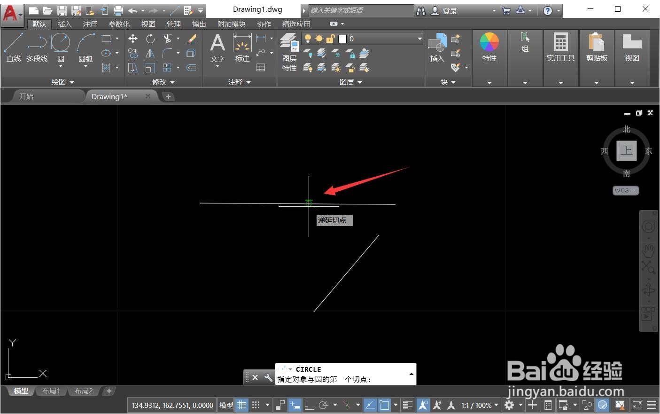This screenshot has width=660, height=414.
Task: Select the Polyline (多段线) tool
Action: coord(37,47)
